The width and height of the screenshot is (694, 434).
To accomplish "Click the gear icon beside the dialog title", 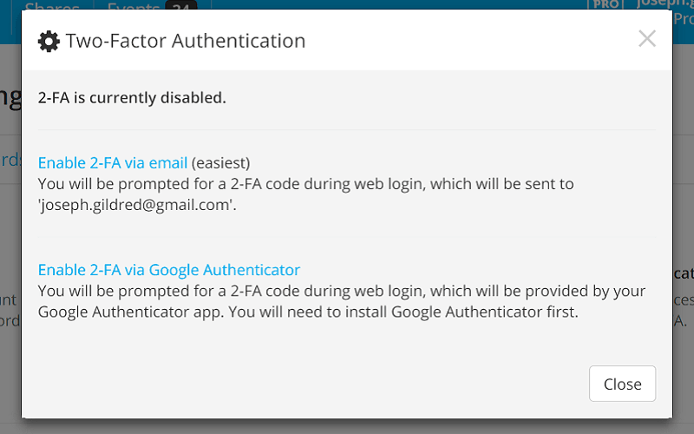I will click(x=49, y=41).
